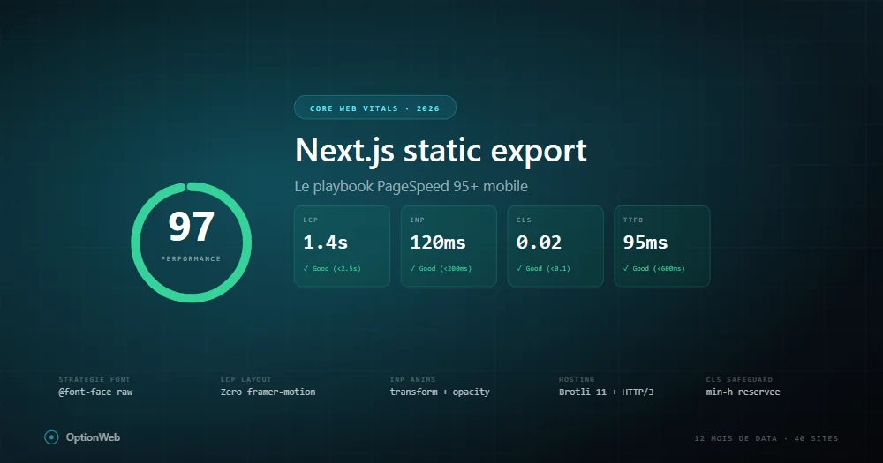883x463 pixels.
Task: Click the transform + opacity text
Action: tap(440, 392)
